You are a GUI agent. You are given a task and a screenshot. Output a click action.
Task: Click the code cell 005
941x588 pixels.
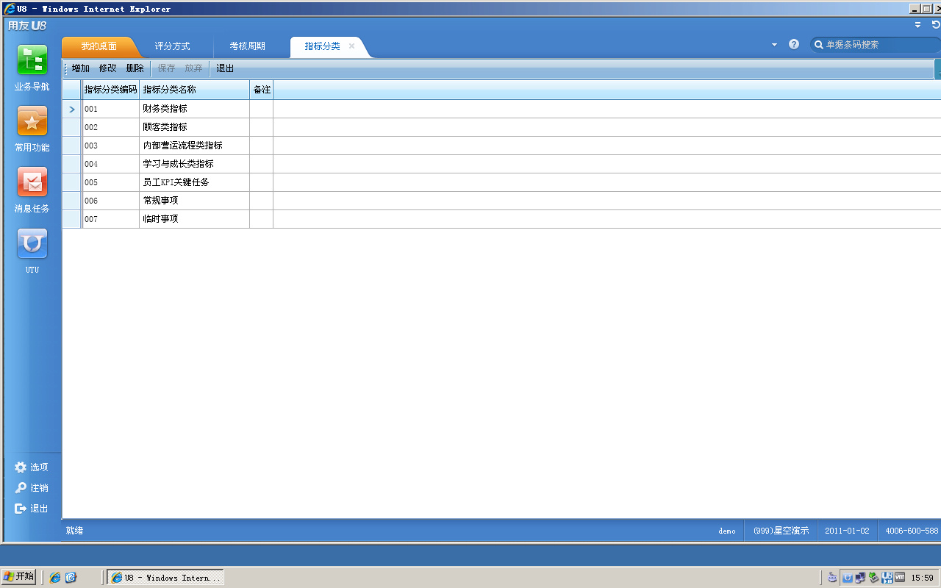pyautogui.click(x=110, y=182)
